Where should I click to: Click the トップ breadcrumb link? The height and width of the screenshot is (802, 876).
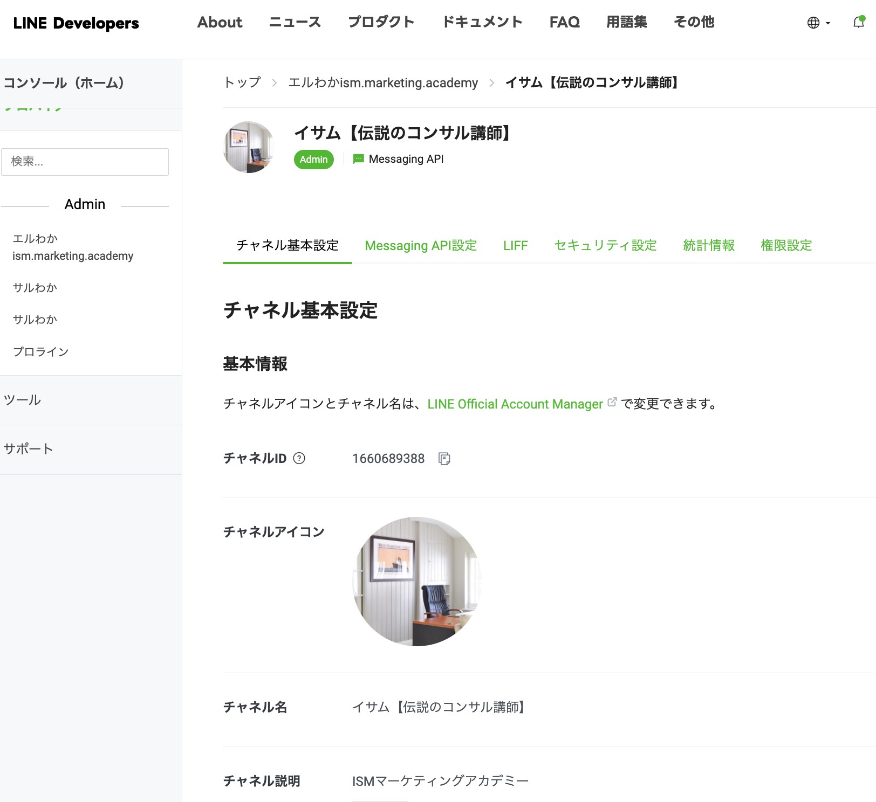(x=242, y=82)
